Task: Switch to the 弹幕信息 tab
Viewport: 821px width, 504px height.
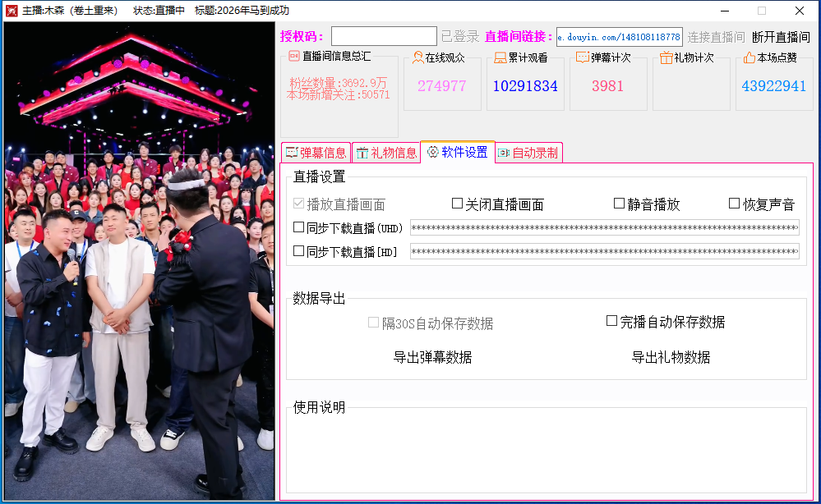Action: (x=316, y=153)
